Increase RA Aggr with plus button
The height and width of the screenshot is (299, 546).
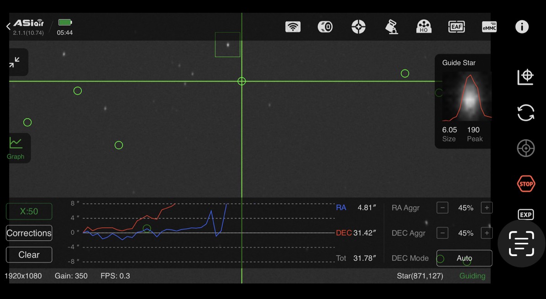(487, 208)
